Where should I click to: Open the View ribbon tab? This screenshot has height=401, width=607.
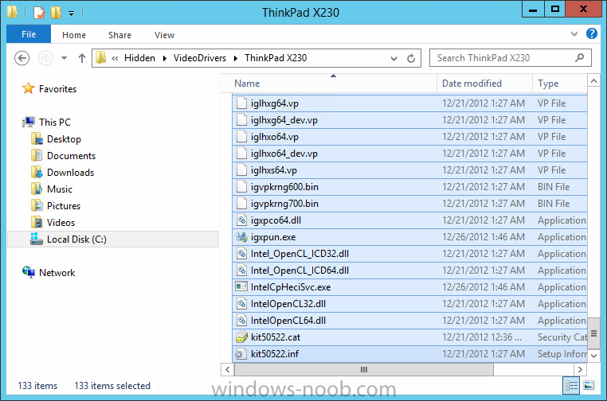[164, 35]
